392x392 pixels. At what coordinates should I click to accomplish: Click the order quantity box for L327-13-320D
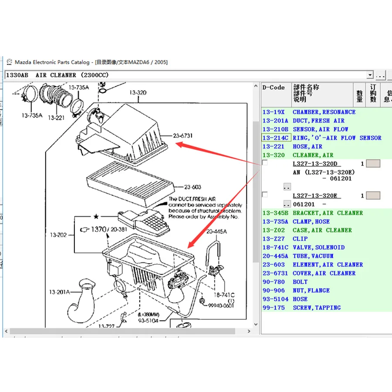pos(373,163)
